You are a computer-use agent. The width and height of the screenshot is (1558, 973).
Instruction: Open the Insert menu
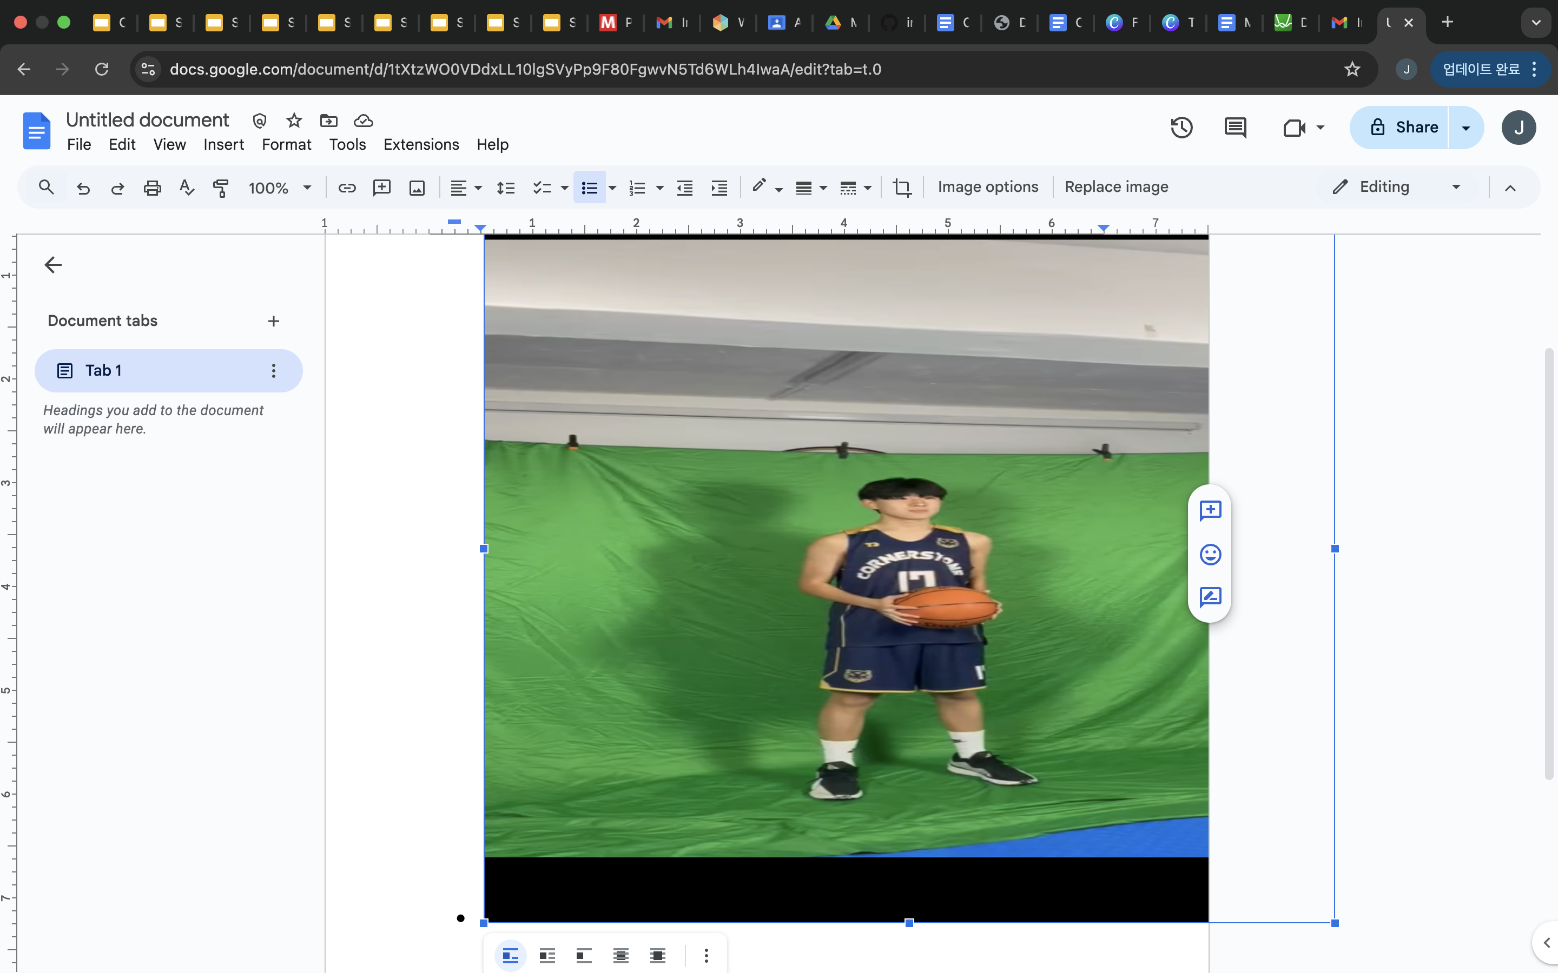tap(223, 145)
